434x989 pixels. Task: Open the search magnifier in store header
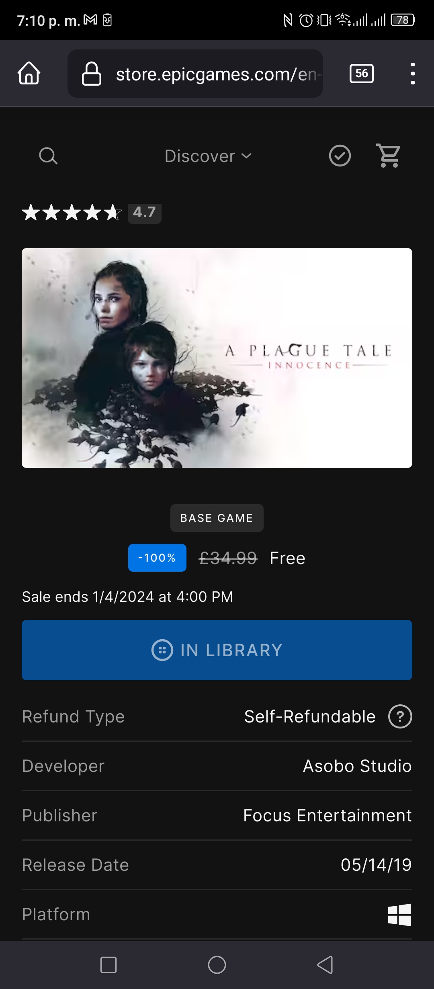pos(48,156)
